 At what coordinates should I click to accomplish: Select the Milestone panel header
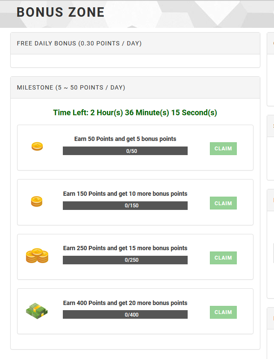coord(135,87)
